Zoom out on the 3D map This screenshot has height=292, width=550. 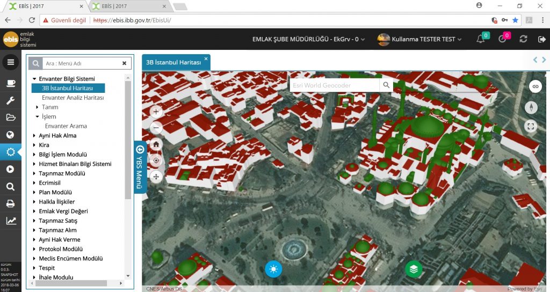pos(156,128)
